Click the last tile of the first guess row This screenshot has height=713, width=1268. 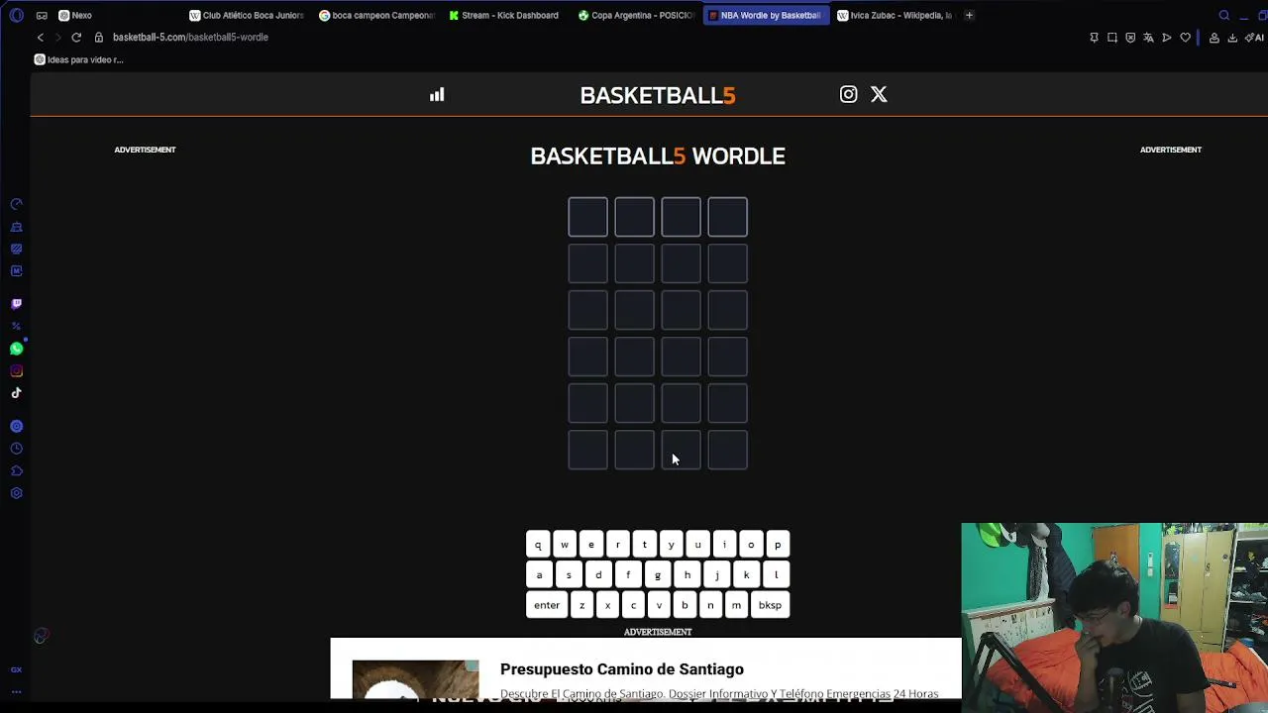coord(728,217)
